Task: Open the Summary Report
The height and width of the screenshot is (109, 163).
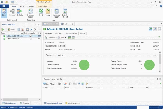Action: (56, 13)
